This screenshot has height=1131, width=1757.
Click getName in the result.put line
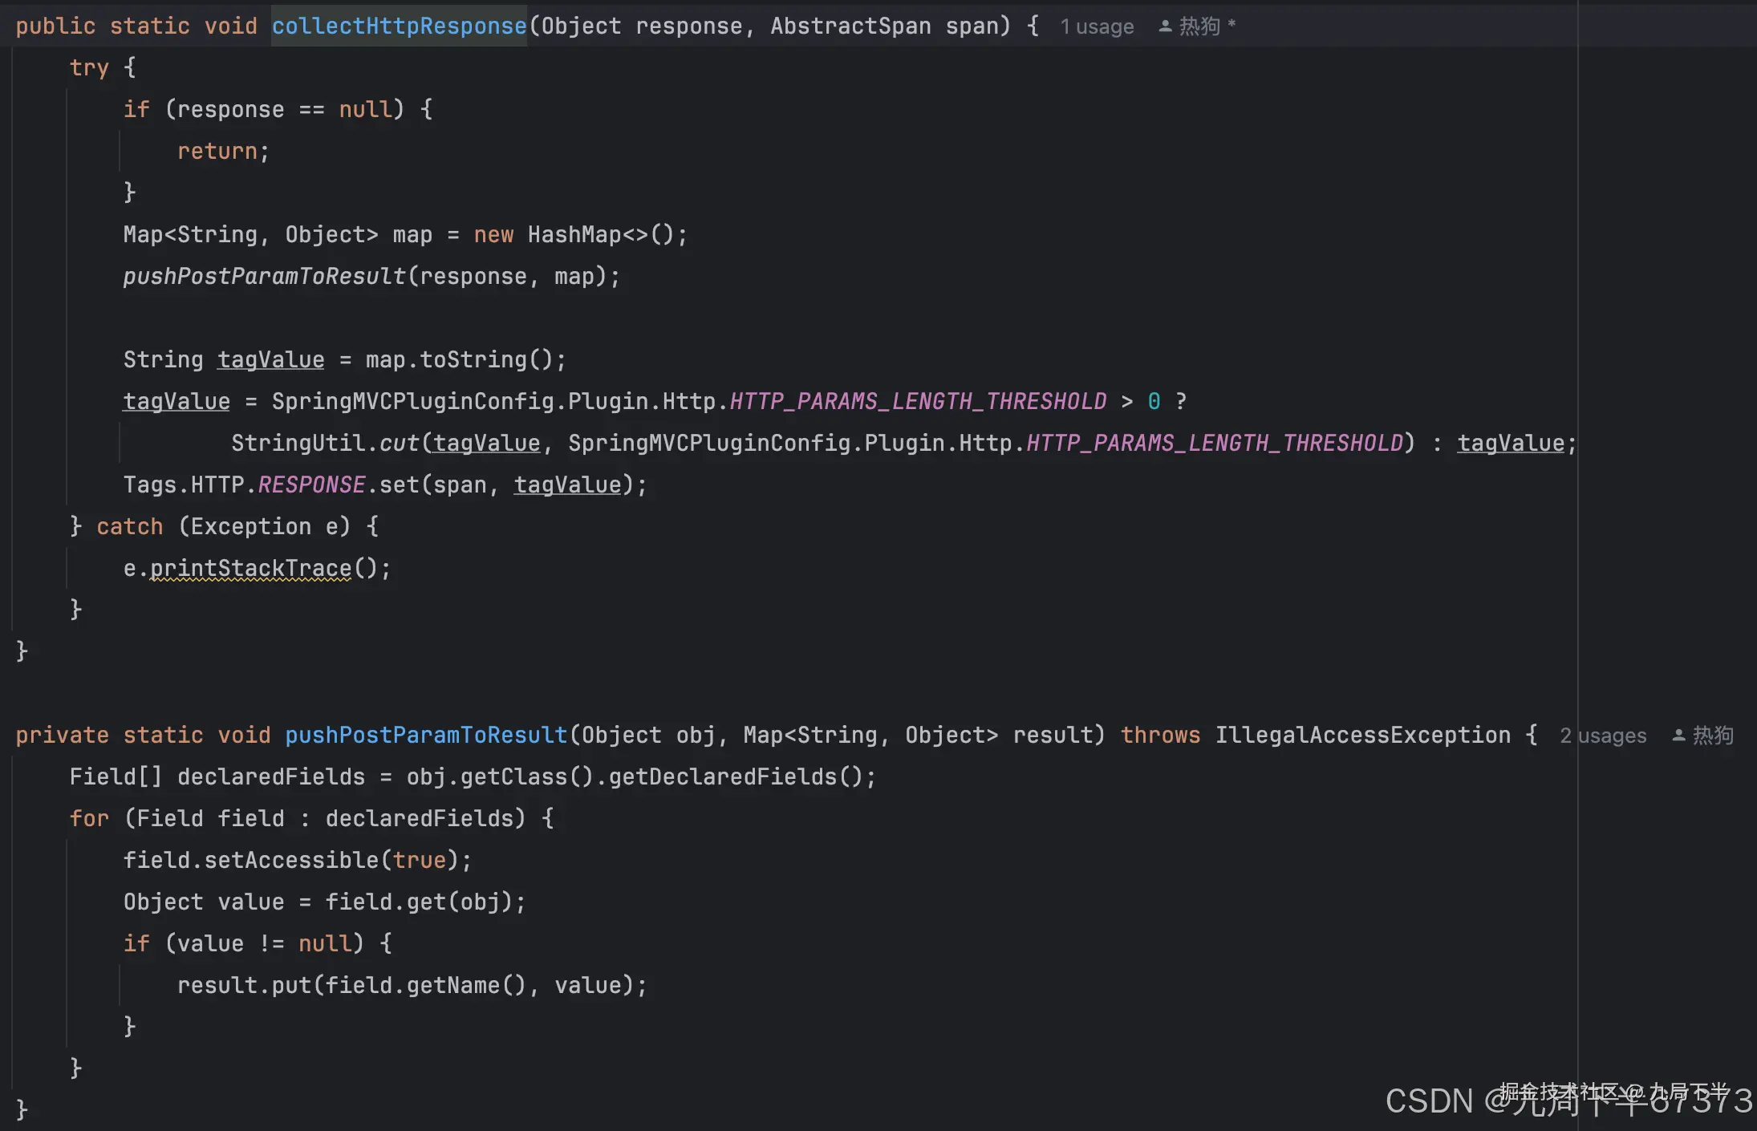452,986
